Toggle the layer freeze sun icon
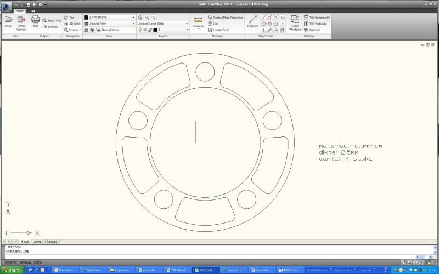Viewport: 439px width, 274px height. click(145, 30)
